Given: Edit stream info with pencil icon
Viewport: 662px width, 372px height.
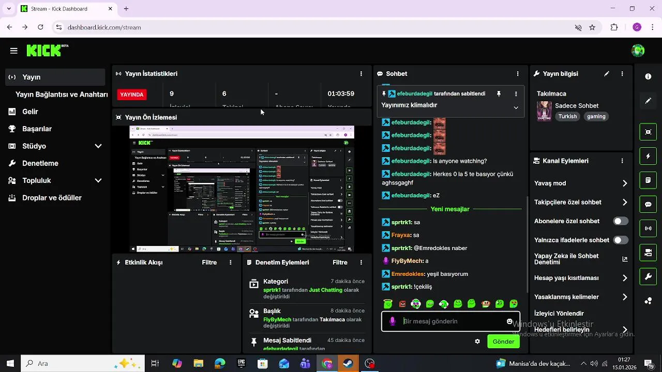Looking at the screenshot, I should click(x=607, y=74).
